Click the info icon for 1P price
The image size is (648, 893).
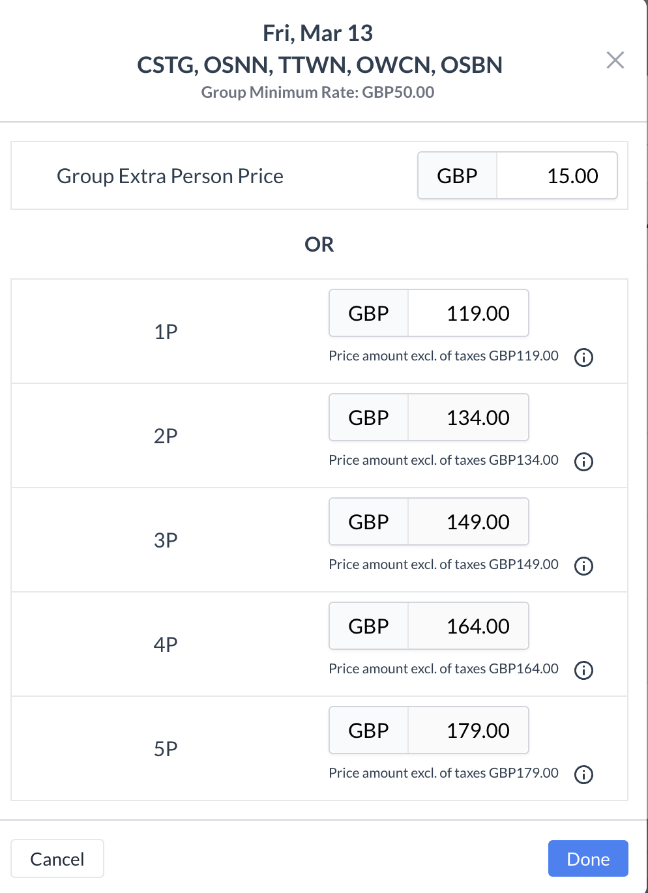[583, 357]
